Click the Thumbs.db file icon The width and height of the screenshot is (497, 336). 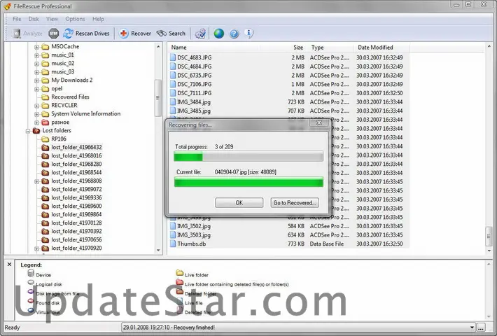173,244
